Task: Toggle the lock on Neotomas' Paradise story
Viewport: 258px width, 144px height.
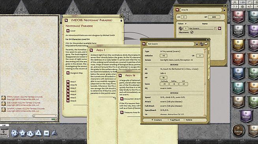Action: (x=121, y=20)
